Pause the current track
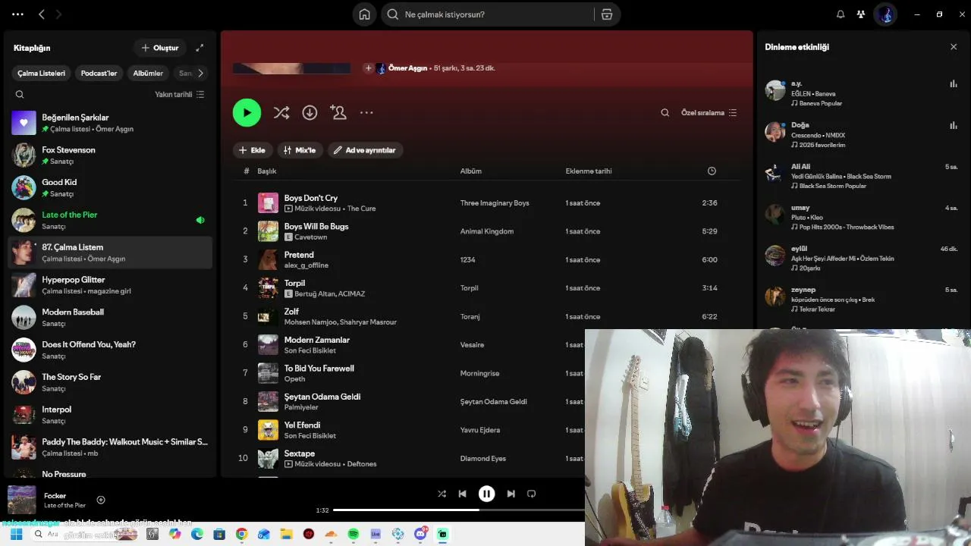 (x=486, y=494)
